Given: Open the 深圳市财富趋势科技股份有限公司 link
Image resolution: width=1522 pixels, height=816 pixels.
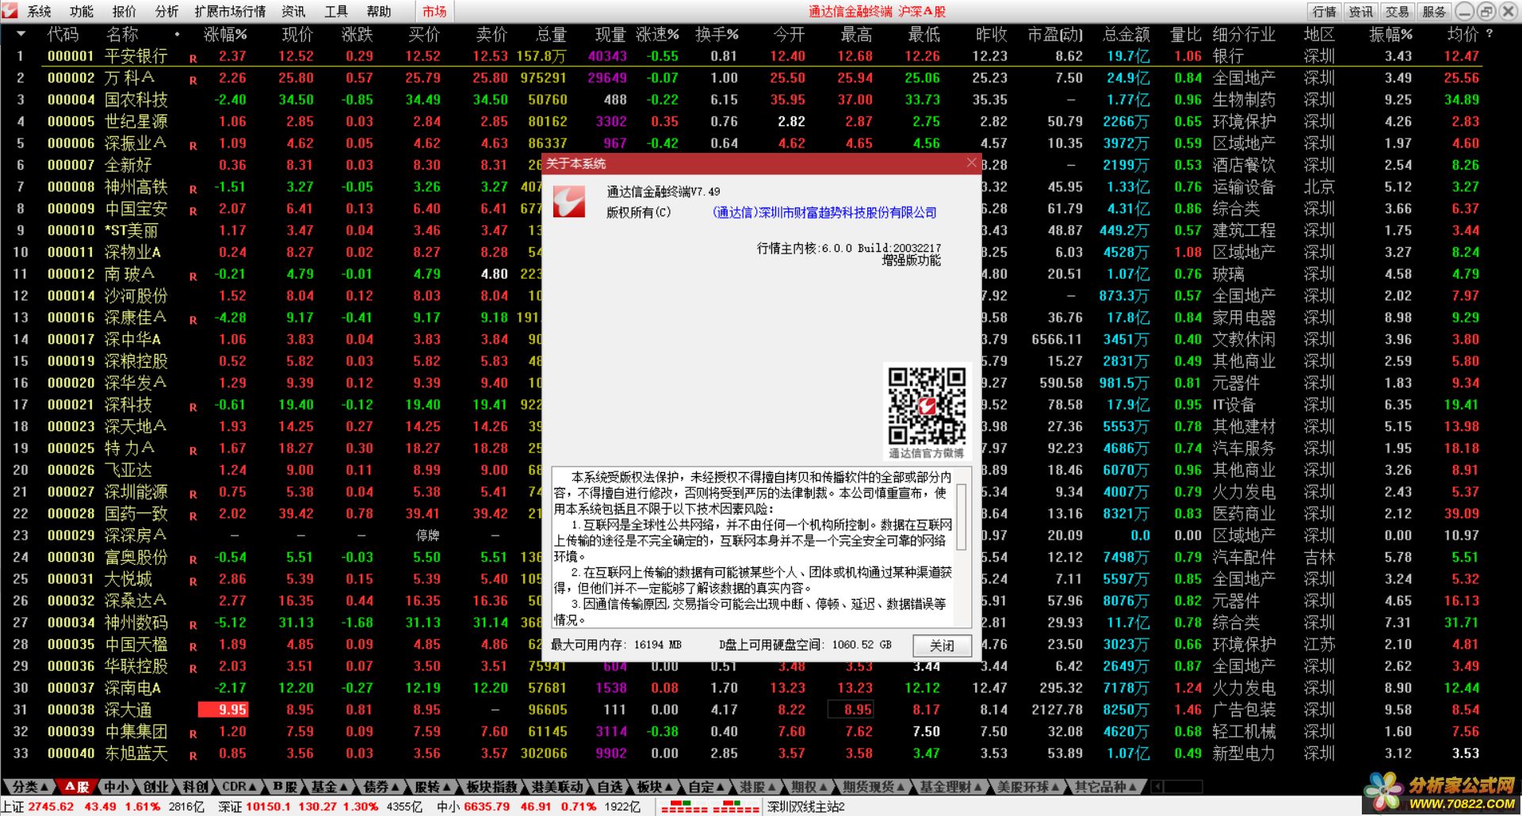Looking at the screenshot, I should [x=824, y=212].
